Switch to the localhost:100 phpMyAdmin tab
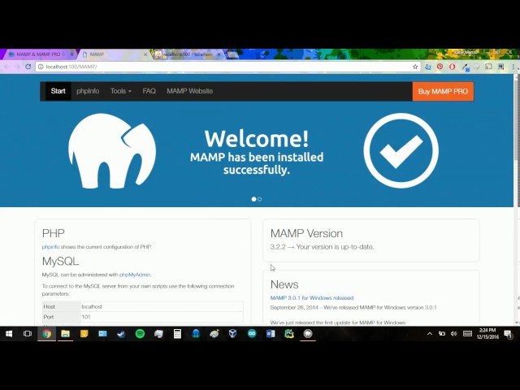 point(188,54)
